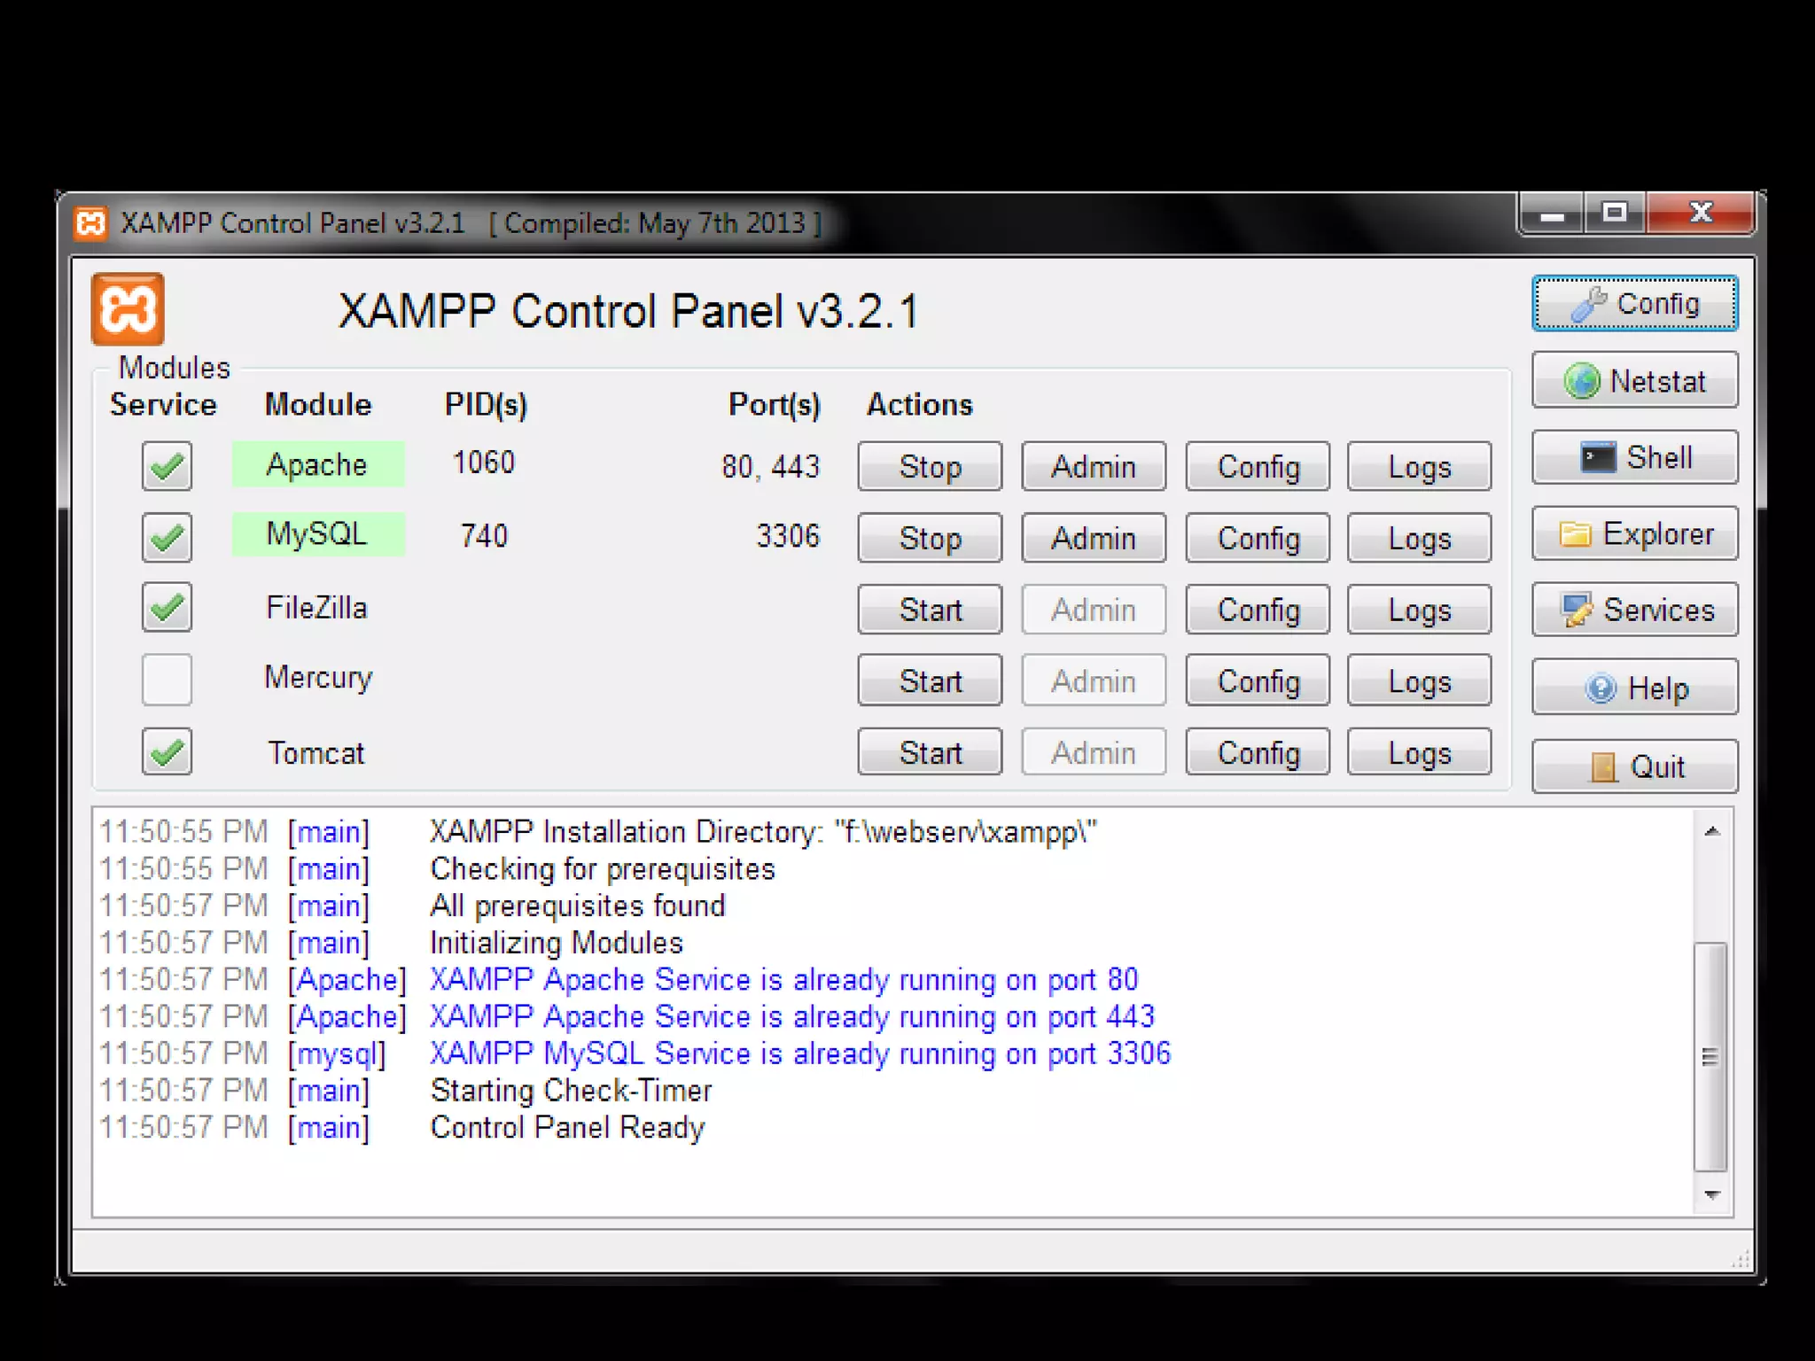Select the Apache module label
The height and width of the screenshot is (1361, 1815).
(317, 464)
